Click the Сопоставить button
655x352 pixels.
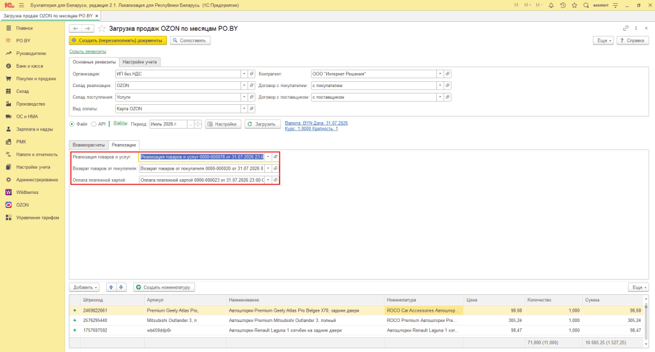[190, 40]
